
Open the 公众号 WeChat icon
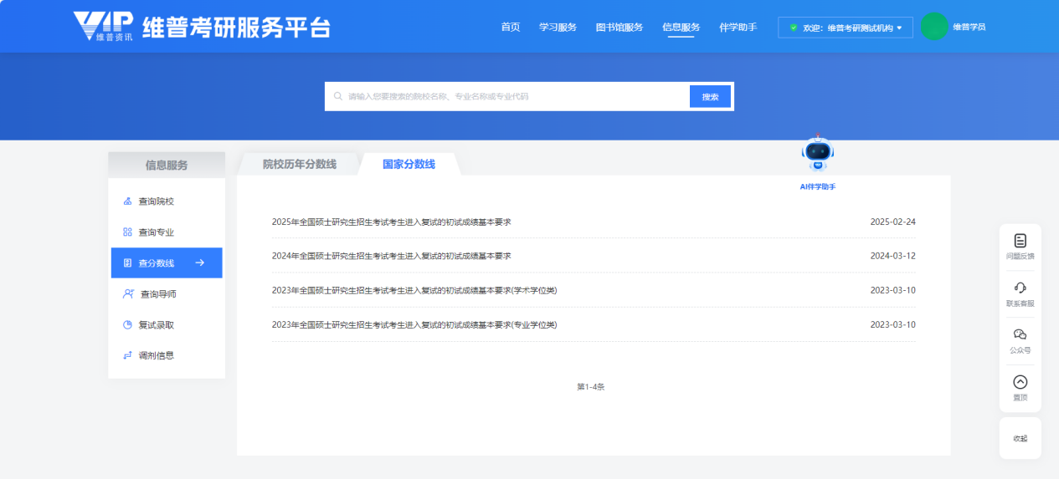point(1020,335)
